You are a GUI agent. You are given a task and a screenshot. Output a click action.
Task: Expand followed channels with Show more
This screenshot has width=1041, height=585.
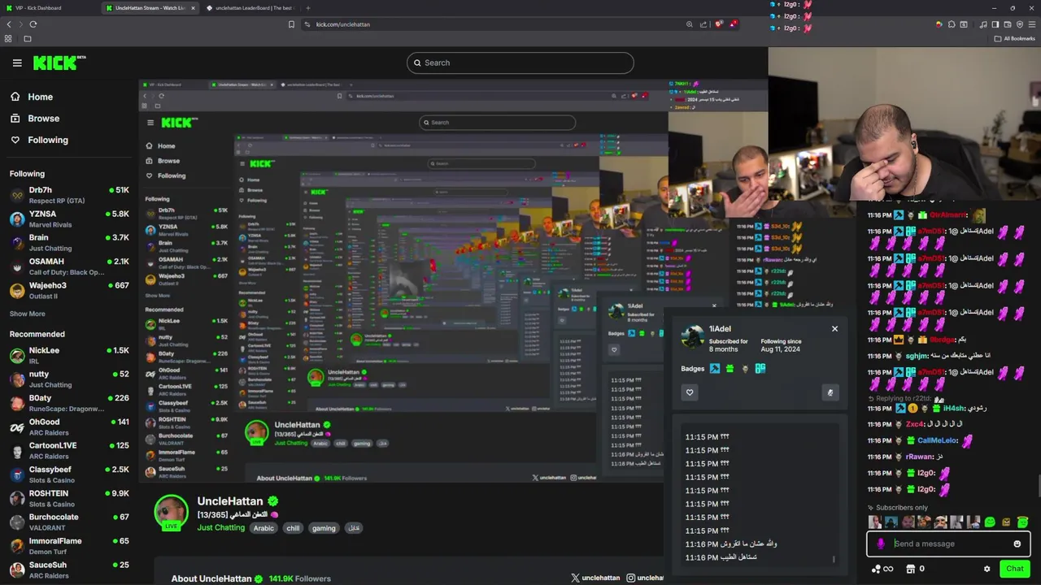28,314
